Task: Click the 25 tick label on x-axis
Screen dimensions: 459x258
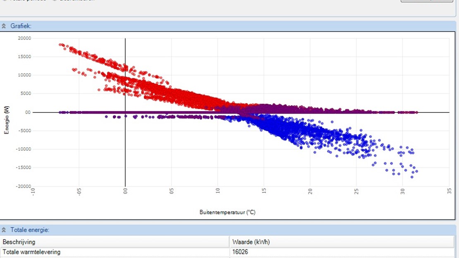Action: [x=356, y=192]
